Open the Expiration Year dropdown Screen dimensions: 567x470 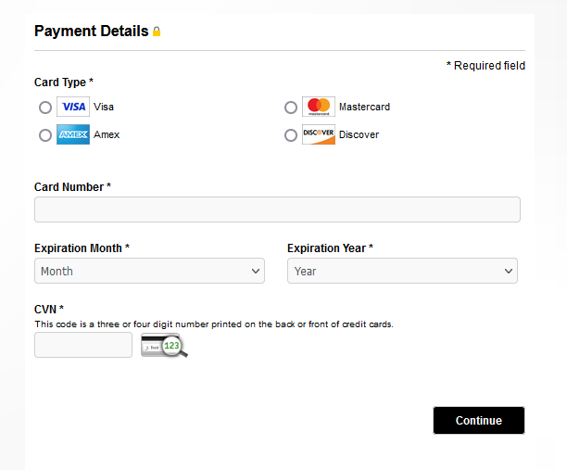coord(402,271)
